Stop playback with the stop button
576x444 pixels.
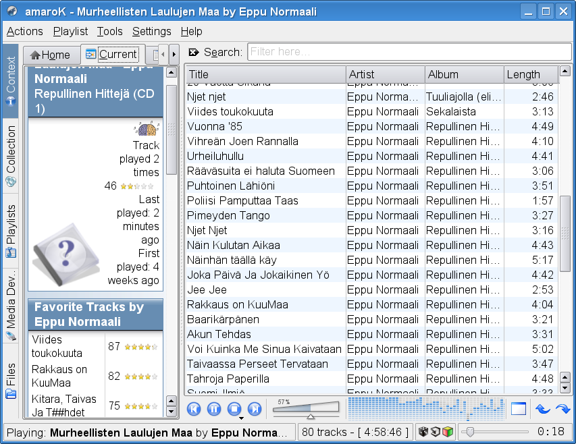[234, 409]
